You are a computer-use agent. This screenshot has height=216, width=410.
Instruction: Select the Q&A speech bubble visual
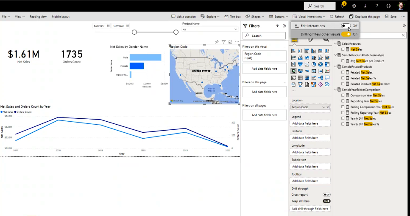tap(327, 78)
